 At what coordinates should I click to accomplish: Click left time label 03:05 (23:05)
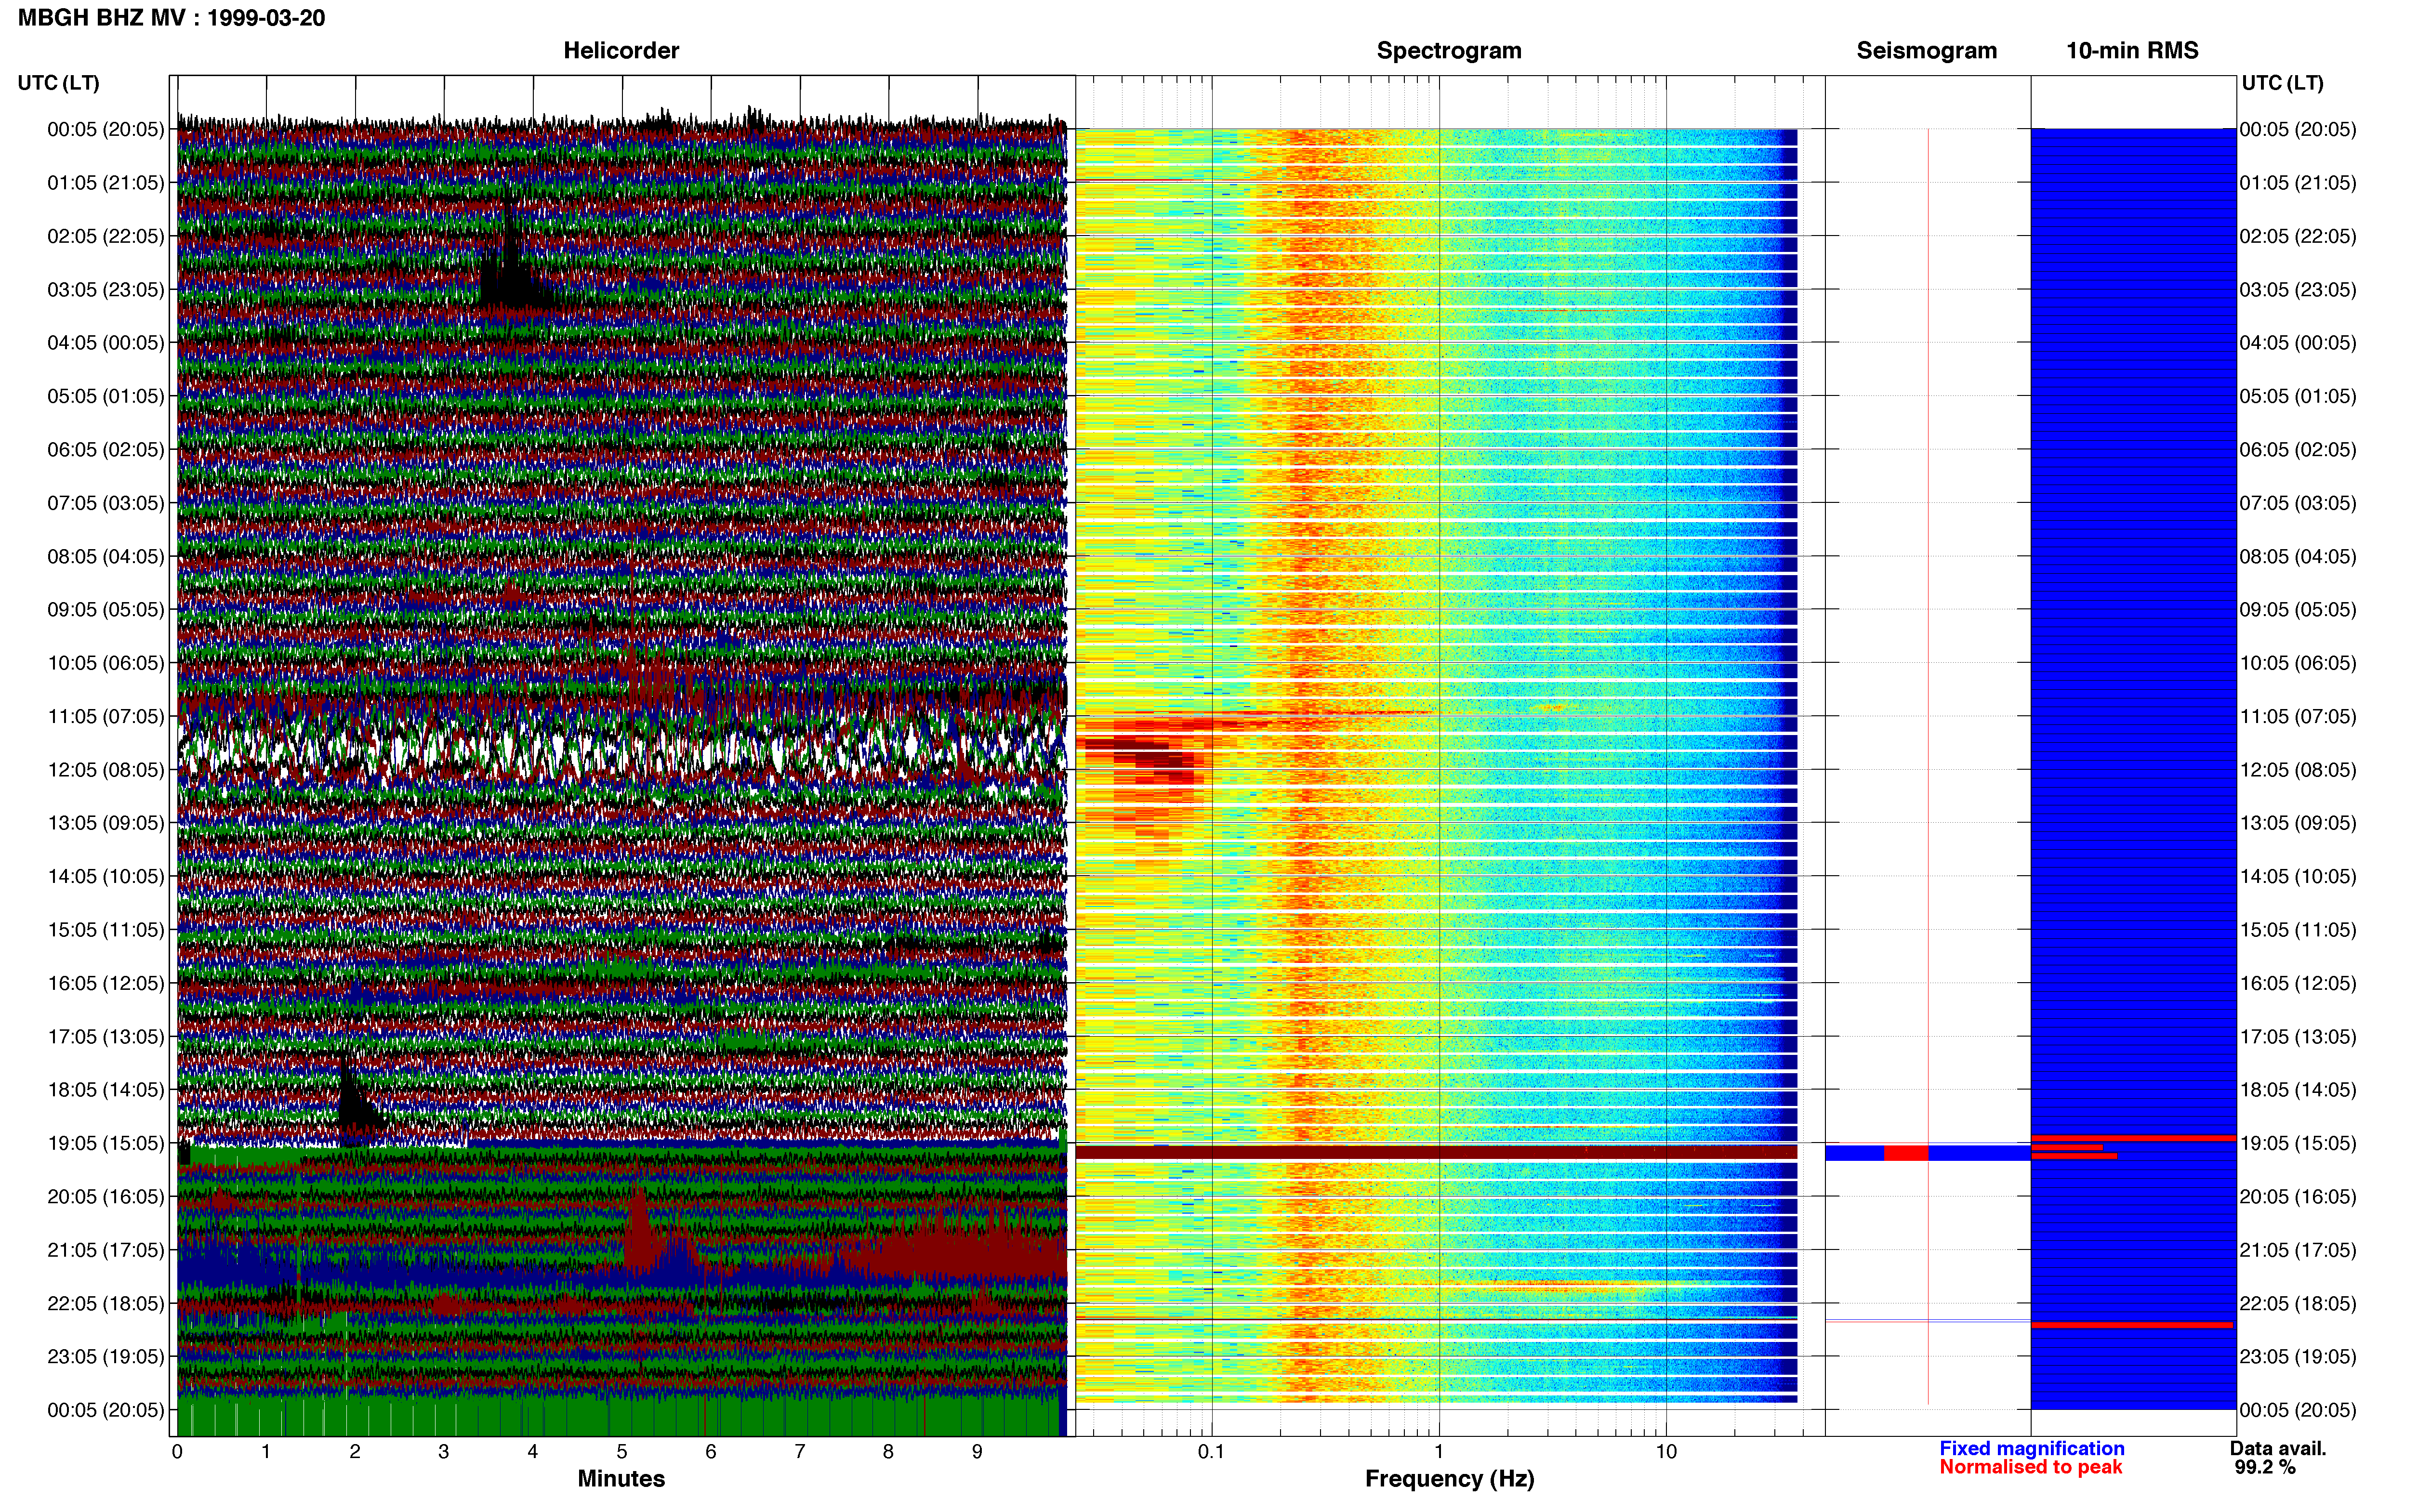coord(106,290)
